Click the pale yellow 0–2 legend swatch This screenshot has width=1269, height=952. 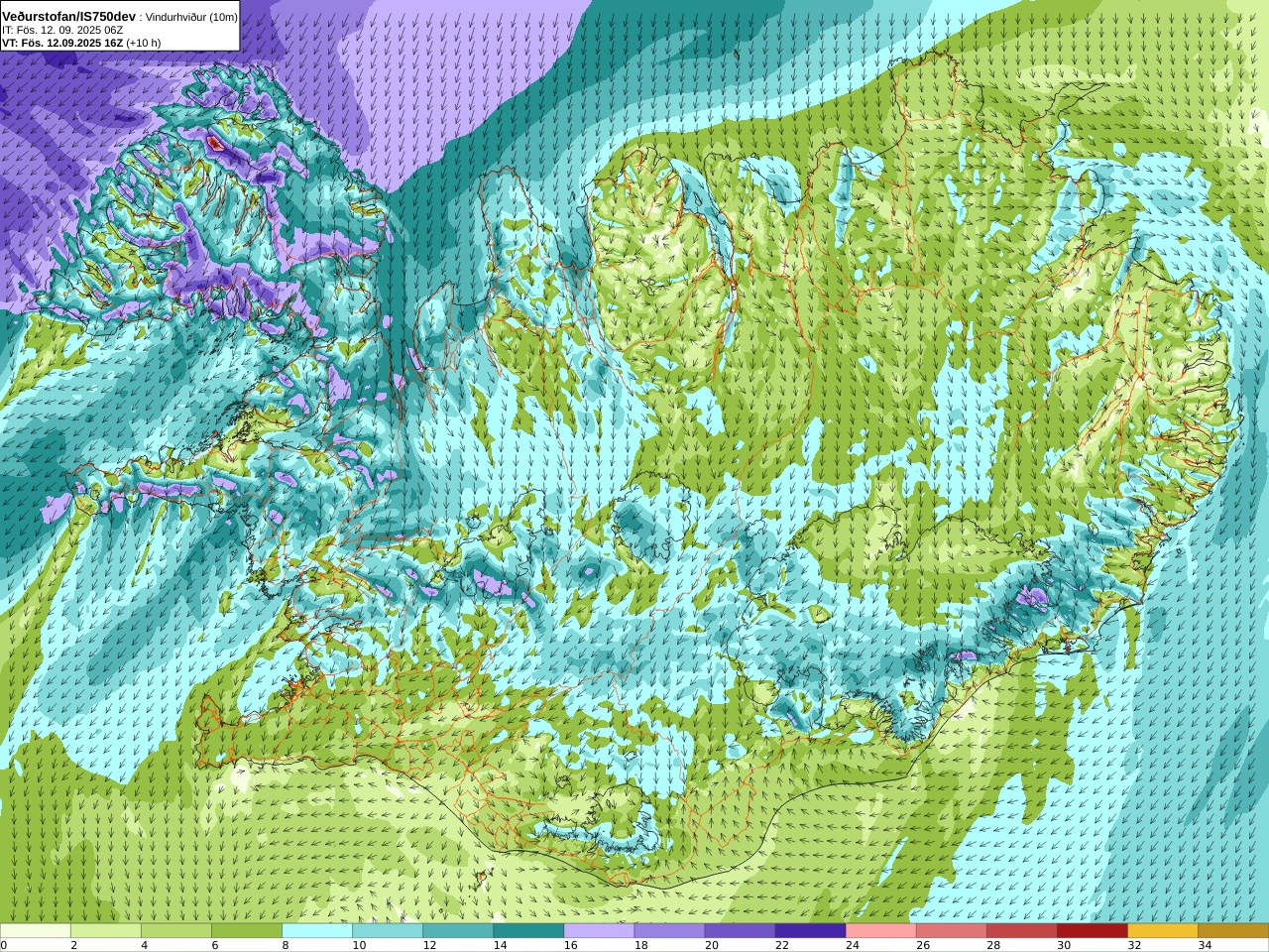(36, 931)
